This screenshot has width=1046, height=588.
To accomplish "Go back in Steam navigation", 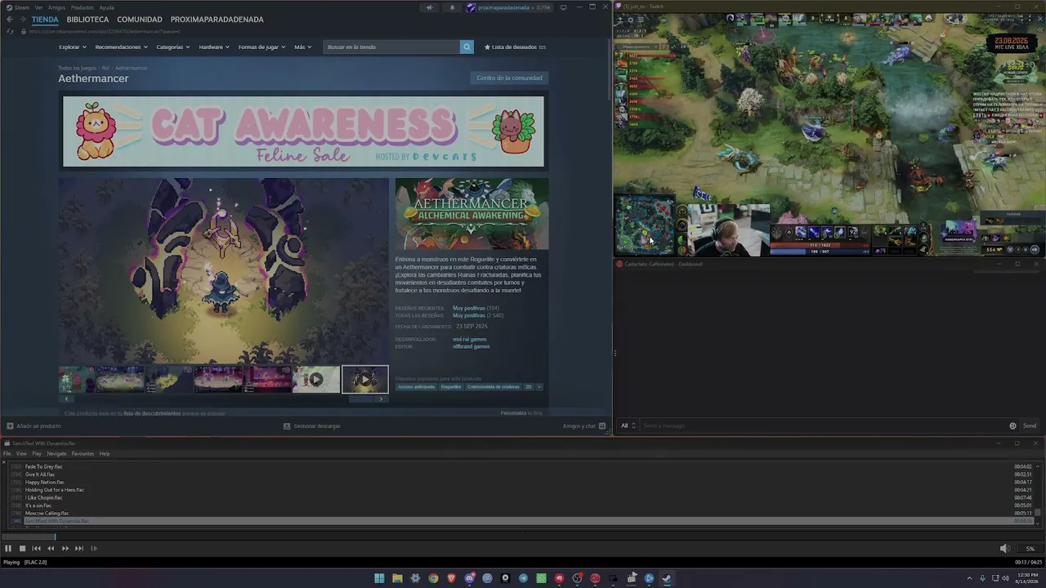I will pos(10,20).
